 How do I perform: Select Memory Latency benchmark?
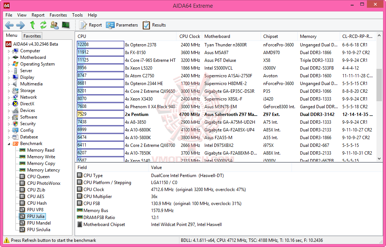tap(43, 170)
